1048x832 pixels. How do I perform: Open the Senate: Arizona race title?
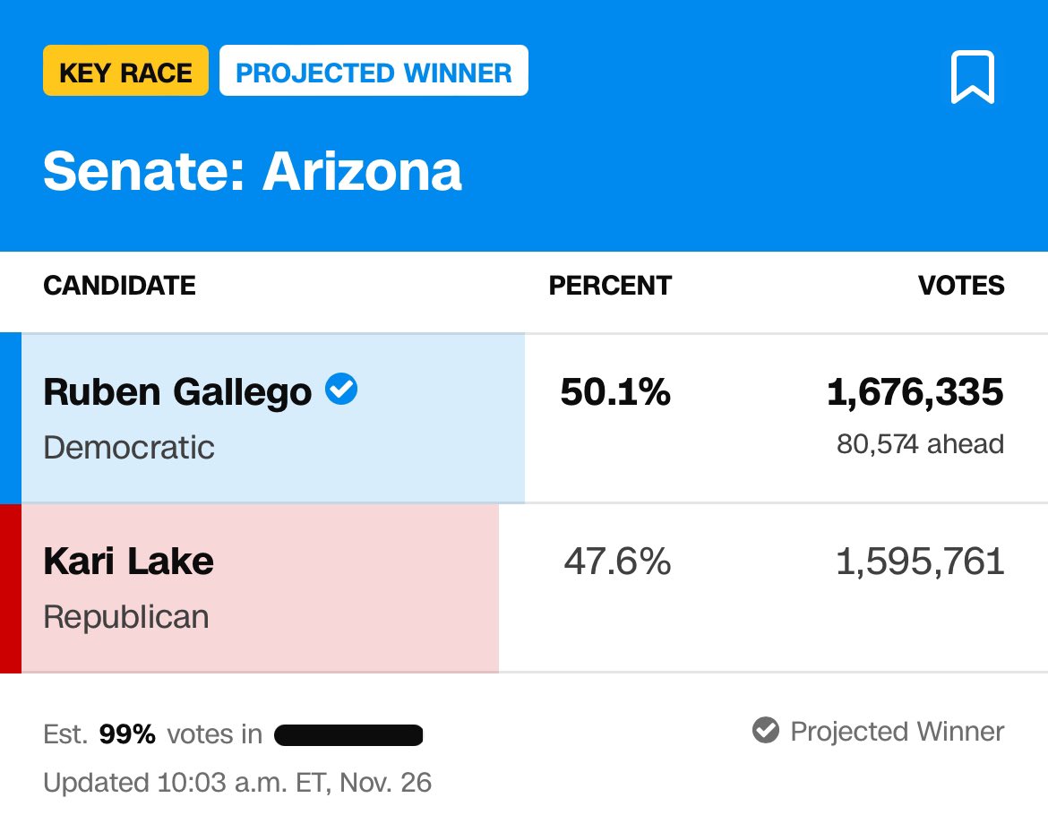[253, 170]
